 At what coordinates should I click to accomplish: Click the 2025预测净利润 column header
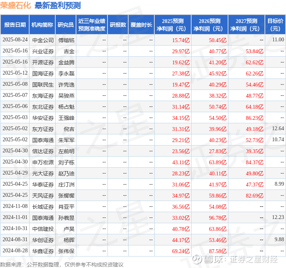pos(173,25)
